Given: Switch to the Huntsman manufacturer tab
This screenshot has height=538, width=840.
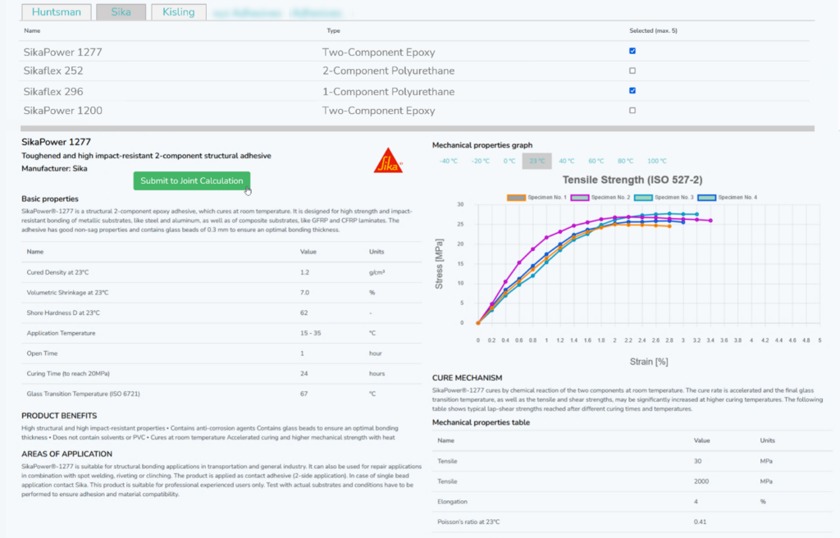Looking at the screenshot, I should [55, 12].
